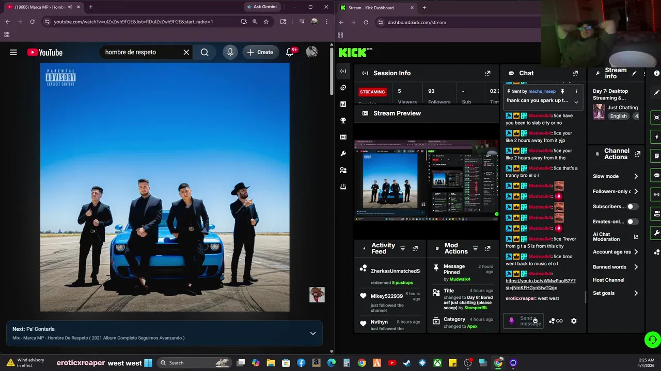The width and height of the screenshot is (661, 371).
Task: Expand the Next: Pa' Contarla playlist panel
Action: pyautogui.click(x=313, y=333)
